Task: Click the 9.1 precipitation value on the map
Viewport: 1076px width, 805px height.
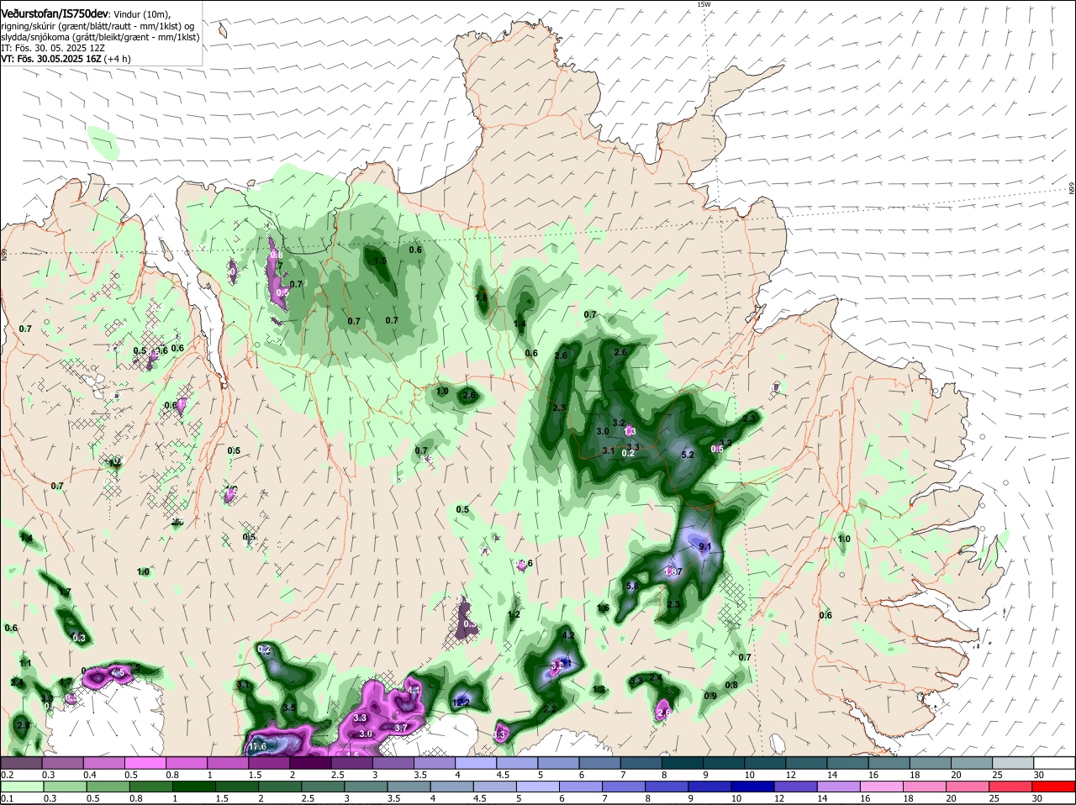Action: click(705, 547)
